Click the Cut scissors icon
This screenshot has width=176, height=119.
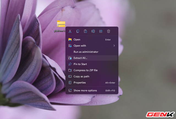(x=70, y=31)
